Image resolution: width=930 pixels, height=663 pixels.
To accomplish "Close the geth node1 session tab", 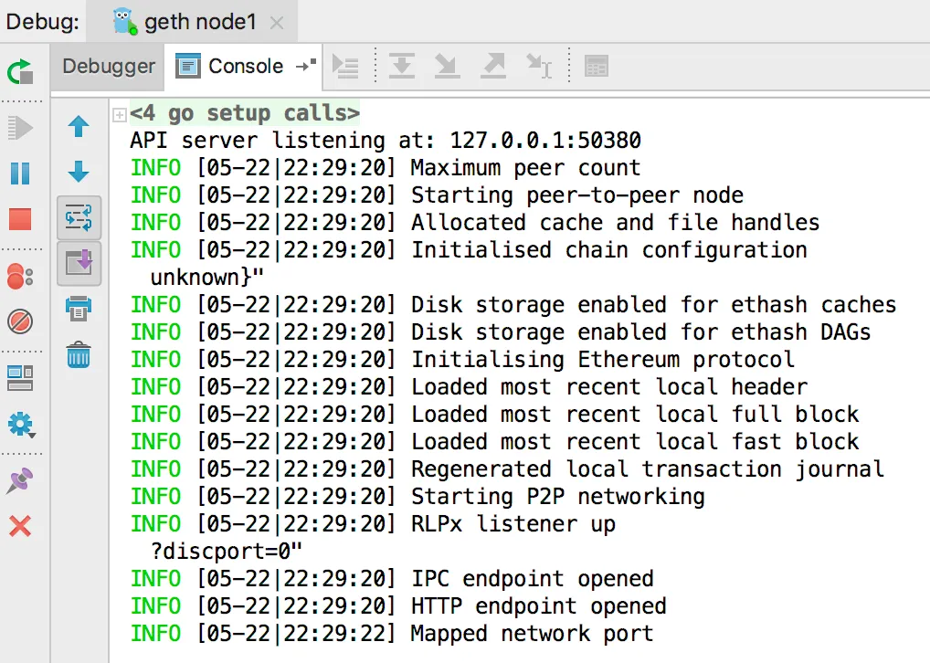I will coord(277,23).
